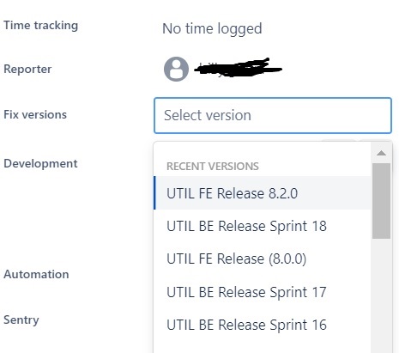Click the No time logged field
The image size is (399, 353).
coord(212,29)
